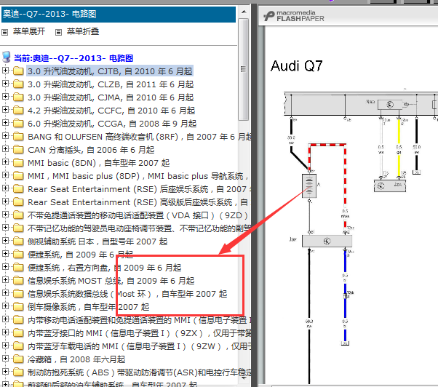Expand the 倒车摄像系统 node
Screen dimensions: 438x387
[5, 306]
